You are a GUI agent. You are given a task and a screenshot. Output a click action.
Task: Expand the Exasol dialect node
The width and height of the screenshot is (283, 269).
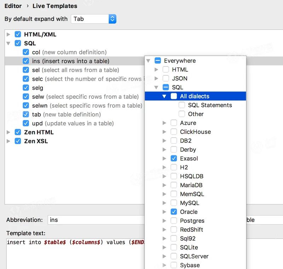(164, 159)
